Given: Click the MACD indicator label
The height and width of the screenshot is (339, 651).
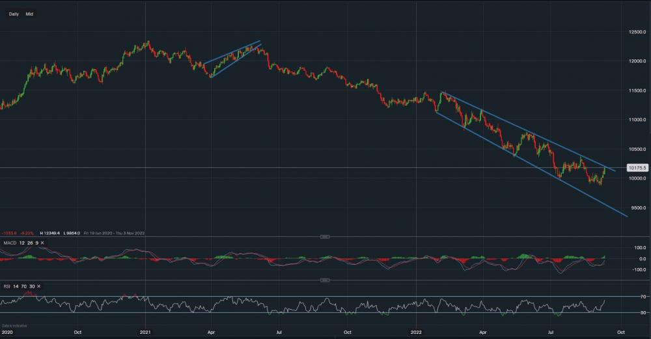Looking at the screenshot, I should coord(10,243).
